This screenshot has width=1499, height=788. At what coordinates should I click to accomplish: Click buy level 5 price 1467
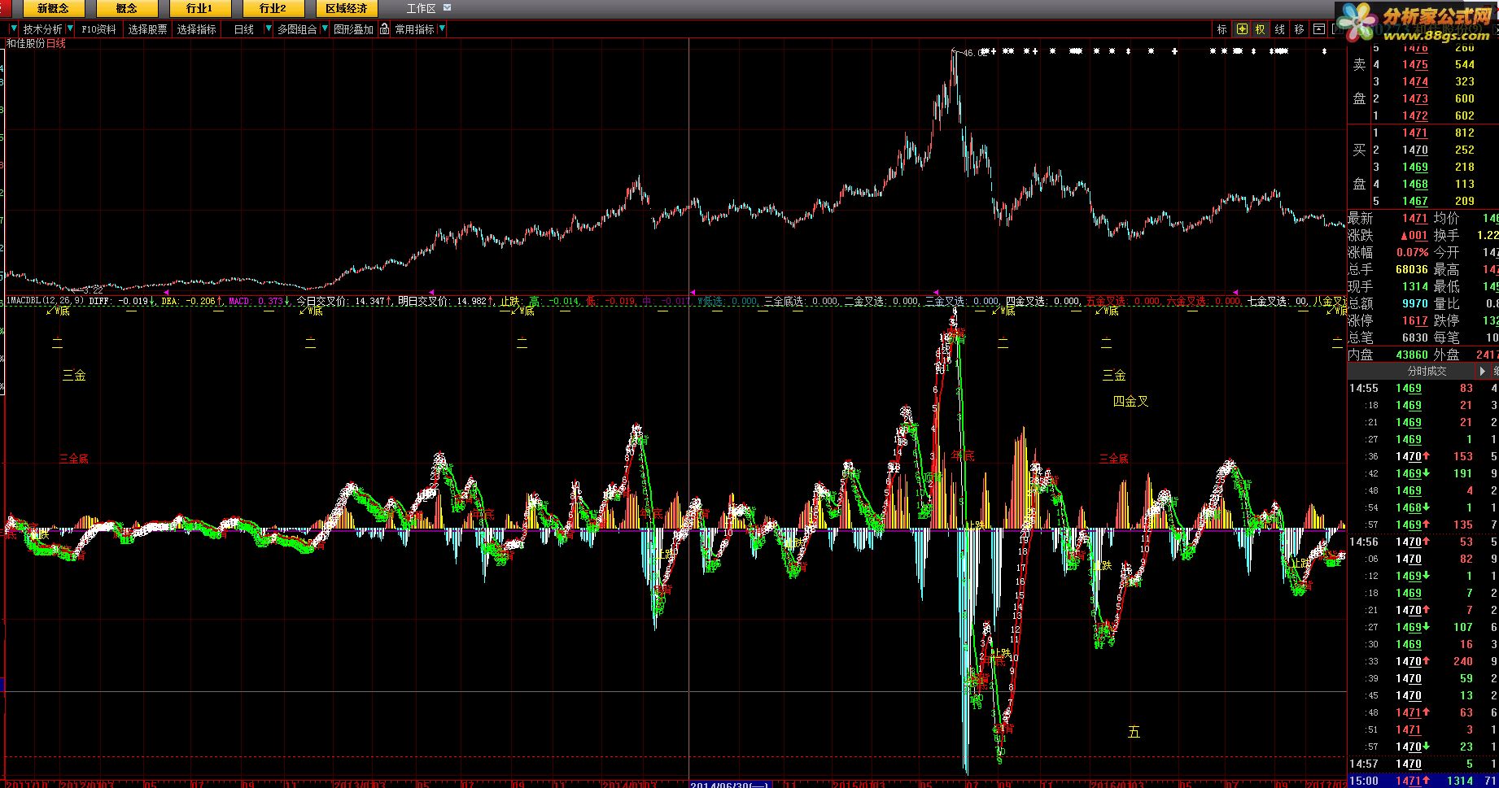[1414, 201]
